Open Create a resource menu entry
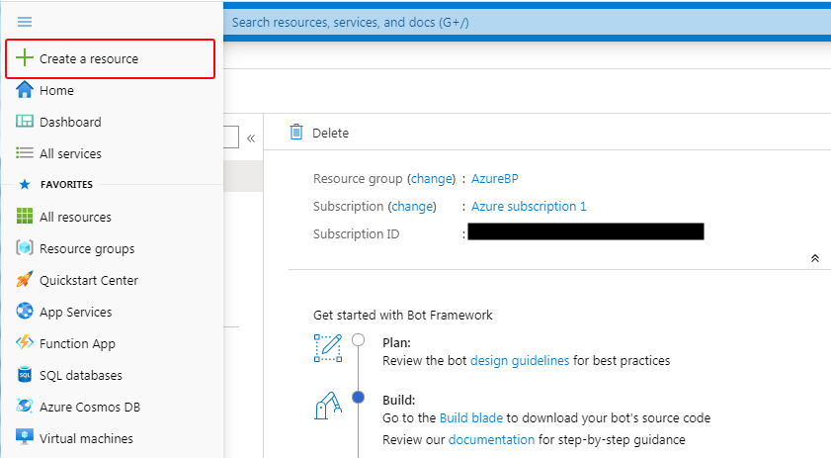The image size is (831, 458). (111, 58)
